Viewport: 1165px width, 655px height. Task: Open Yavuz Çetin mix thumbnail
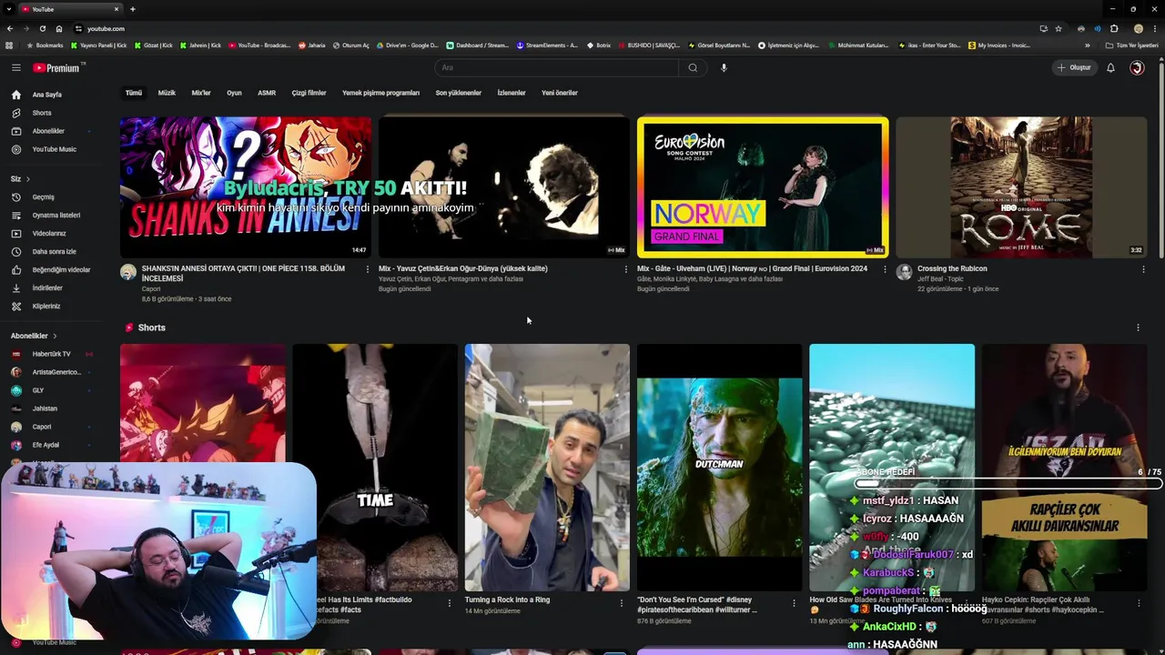coord(504,186)
